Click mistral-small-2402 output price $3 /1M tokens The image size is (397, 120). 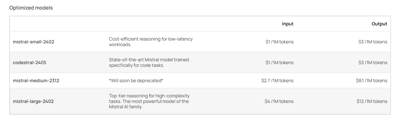[x=373, y=42]
